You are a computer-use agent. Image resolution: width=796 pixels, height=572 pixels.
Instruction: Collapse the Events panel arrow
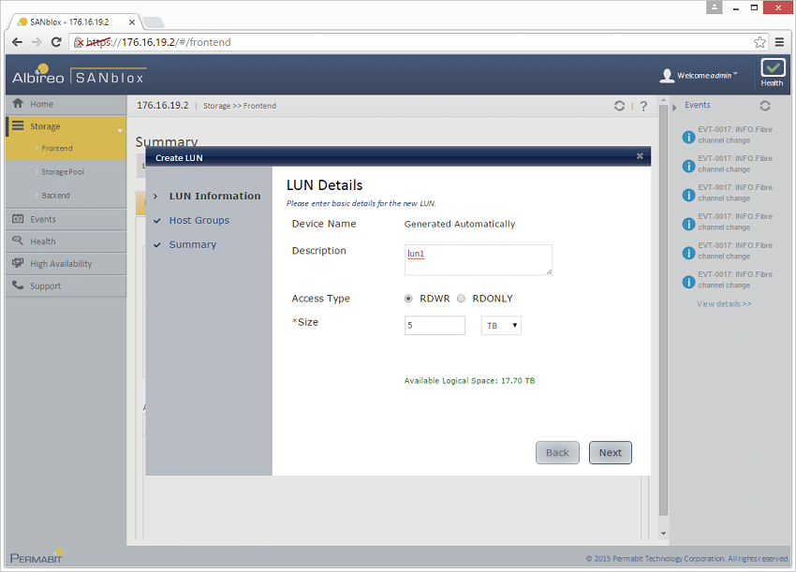point(674,108)
